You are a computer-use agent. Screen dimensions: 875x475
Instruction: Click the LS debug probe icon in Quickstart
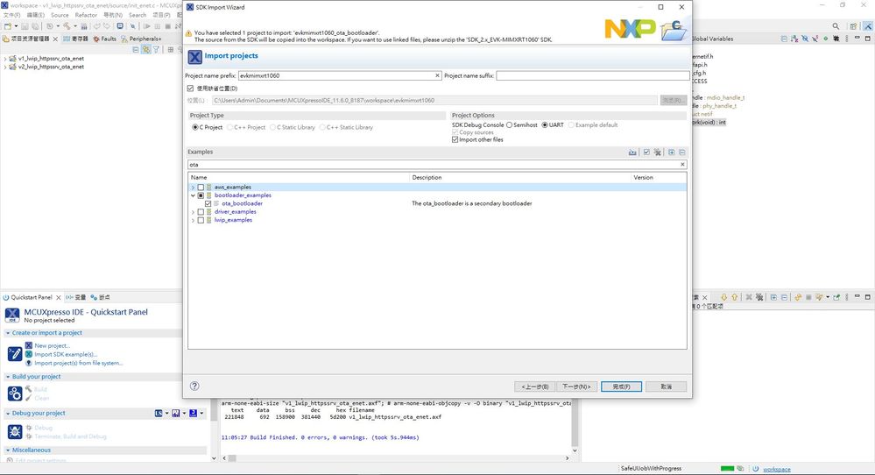[x=159, y=413]
